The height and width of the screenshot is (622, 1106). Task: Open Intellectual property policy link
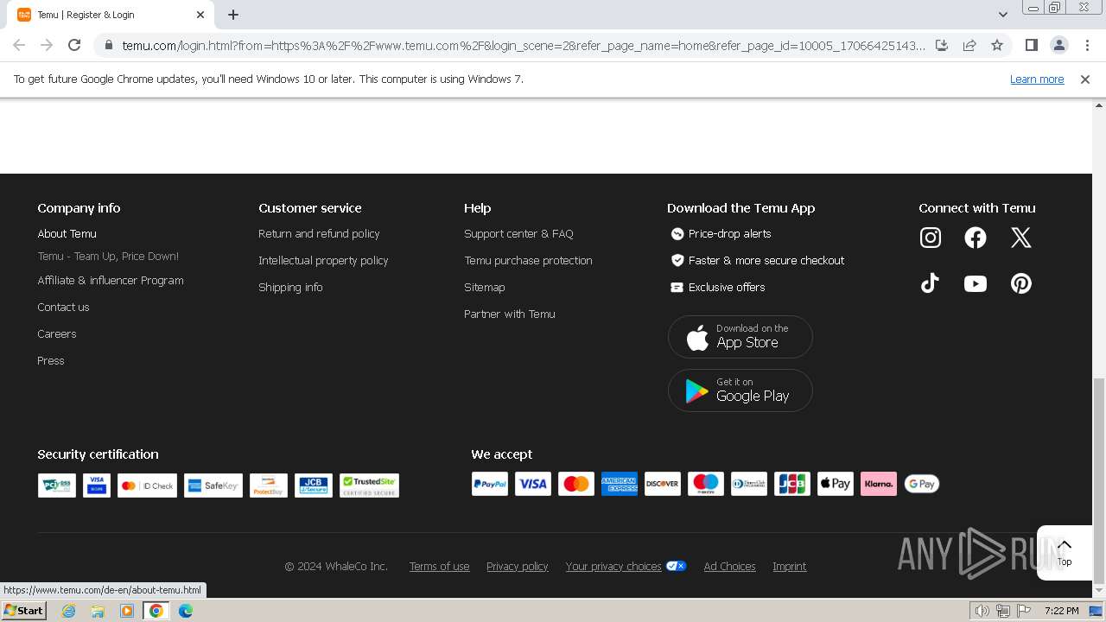(323, 261)
